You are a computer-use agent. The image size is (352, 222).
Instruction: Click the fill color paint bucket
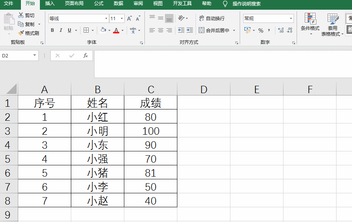(x=103, y=30)
